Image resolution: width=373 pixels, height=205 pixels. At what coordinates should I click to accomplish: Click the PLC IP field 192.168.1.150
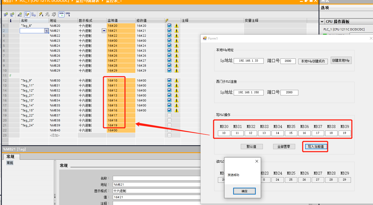(x=248, y=93)
